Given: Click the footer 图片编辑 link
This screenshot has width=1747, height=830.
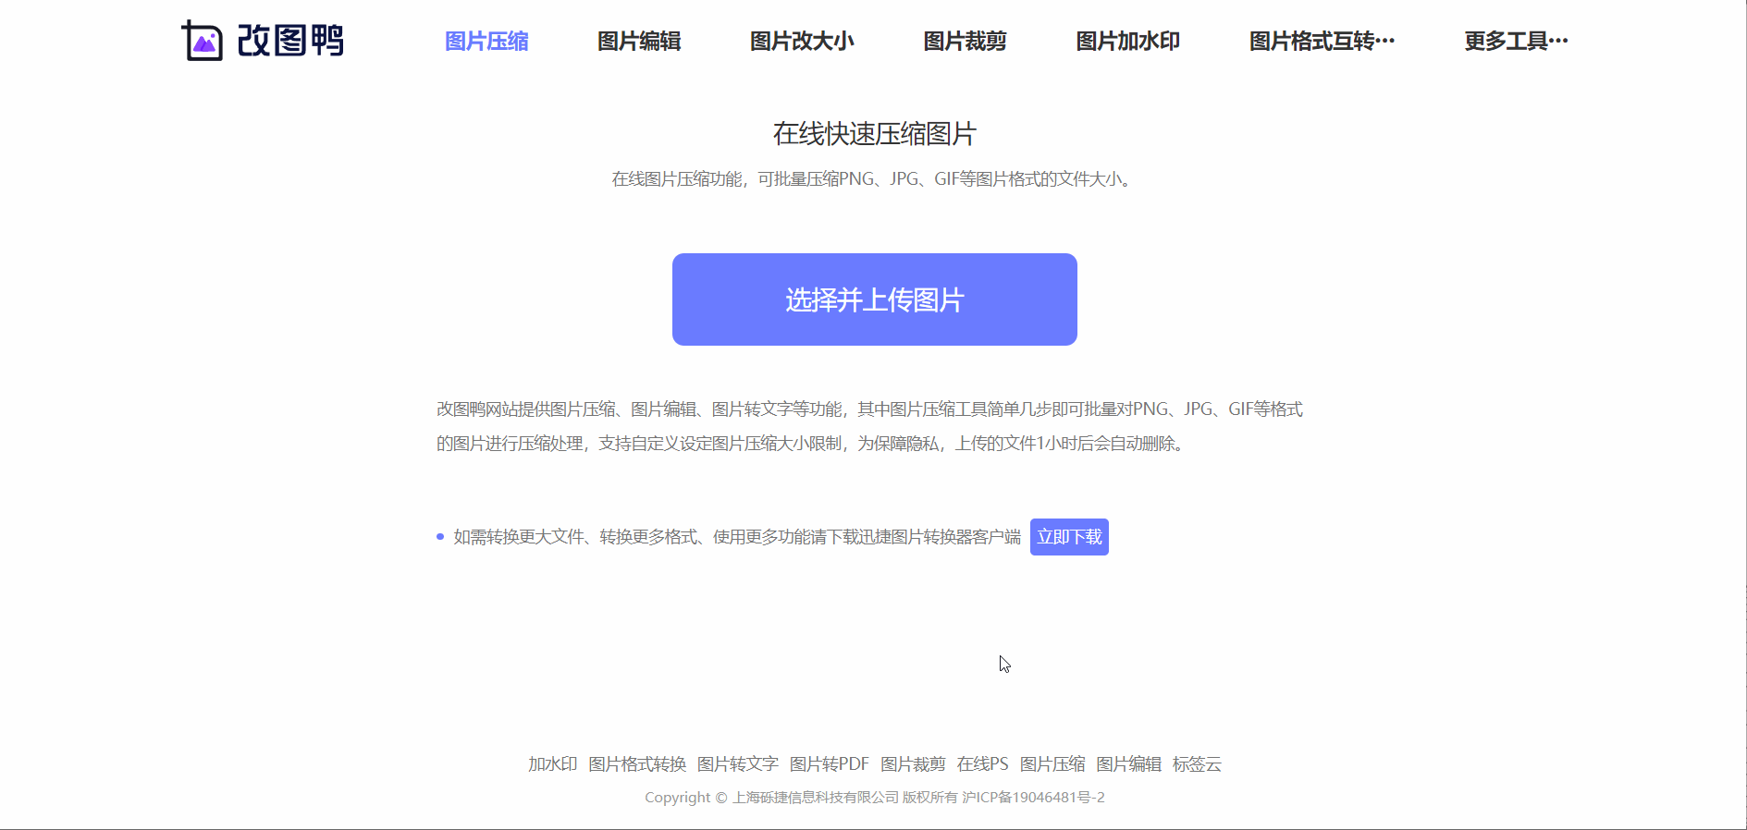Looking at the screenshot, I should [x=1128, y=764].
